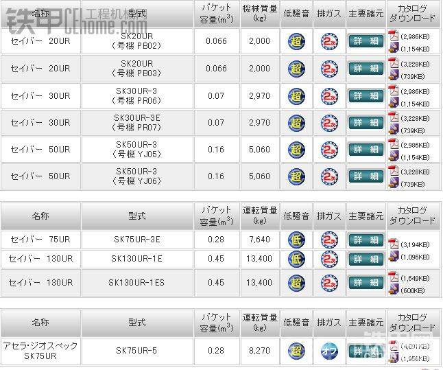Click the 超 low-noise icon for SK20UR PB02

pos(296,42)
